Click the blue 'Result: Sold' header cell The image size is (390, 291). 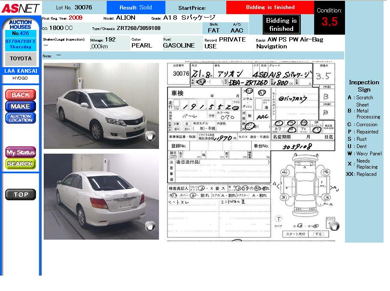[135, 8]
